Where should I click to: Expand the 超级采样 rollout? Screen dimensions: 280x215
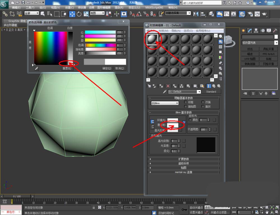pos(183,163)
